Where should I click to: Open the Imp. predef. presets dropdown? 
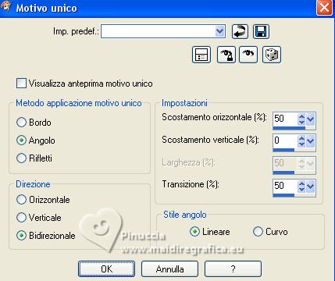[219, 31]
